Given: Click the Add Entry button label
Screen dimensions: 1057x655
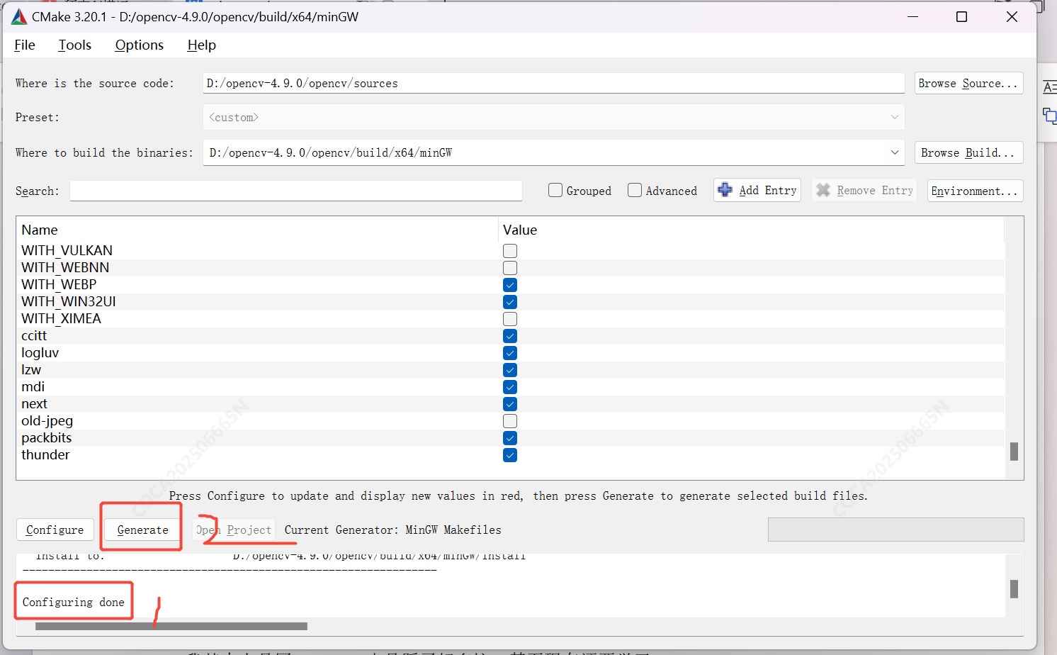Looking at the screenshot, I should click(x=768, y=190).
